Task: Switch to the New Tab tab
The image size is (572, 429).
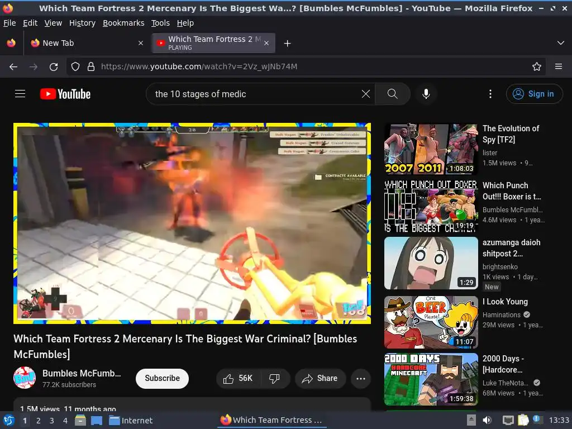Action: coord(87,43)
